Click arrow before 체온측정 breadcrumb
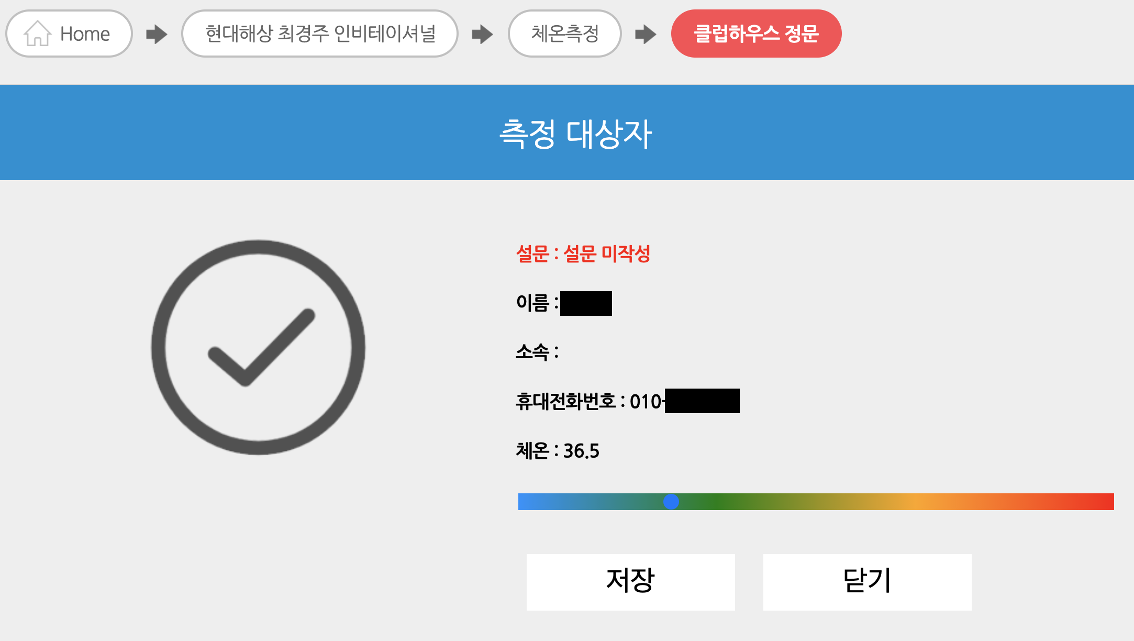 pyautogui.click(x=482, y=35)
